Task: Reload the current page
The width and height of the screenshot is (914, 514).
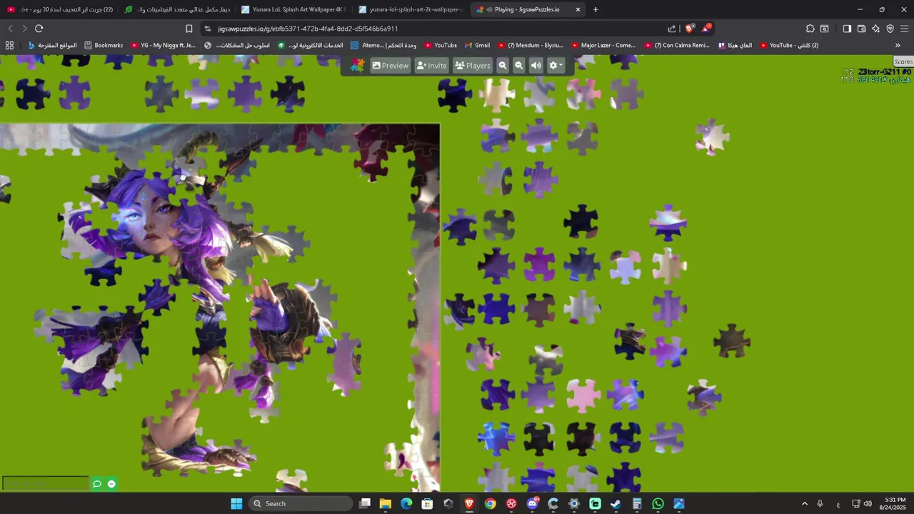Action: pos(39,29)
